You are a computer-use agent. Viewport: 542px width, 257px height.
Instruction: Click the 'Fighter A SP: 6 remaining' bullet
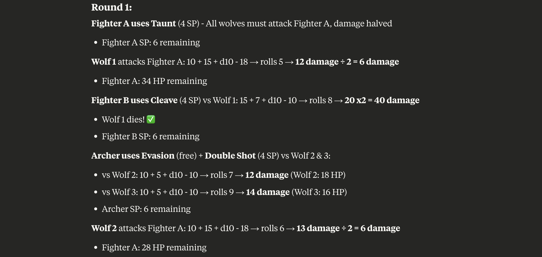151,42
